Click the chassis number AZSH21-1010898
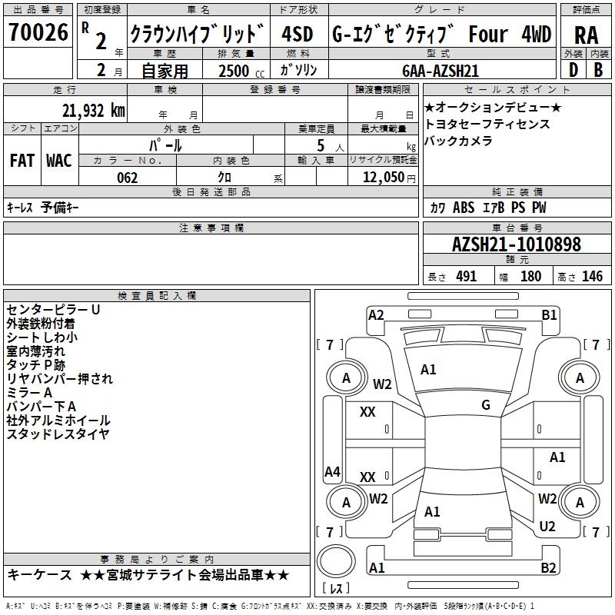 coord(517,245)
